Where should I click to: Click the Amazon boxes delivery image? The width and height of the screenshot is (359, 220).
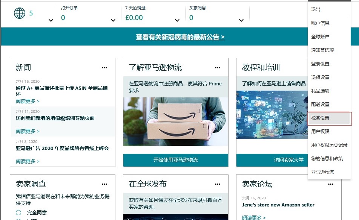pyautogui.click(x=176, y=121)
